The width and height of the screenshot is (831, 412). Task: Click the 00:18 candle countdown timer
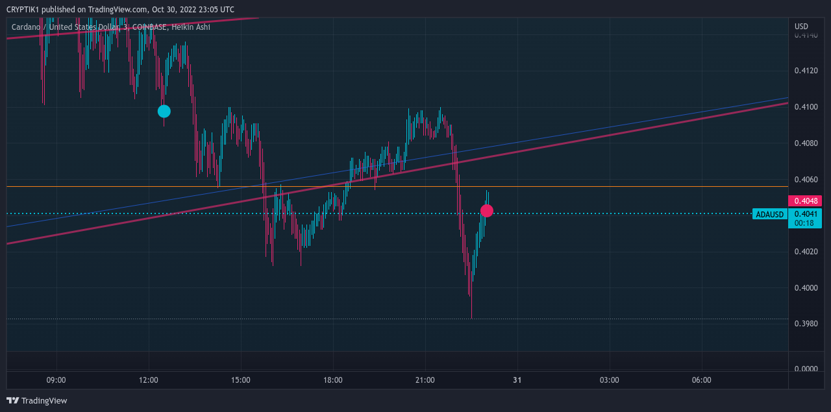pos(805,223)
